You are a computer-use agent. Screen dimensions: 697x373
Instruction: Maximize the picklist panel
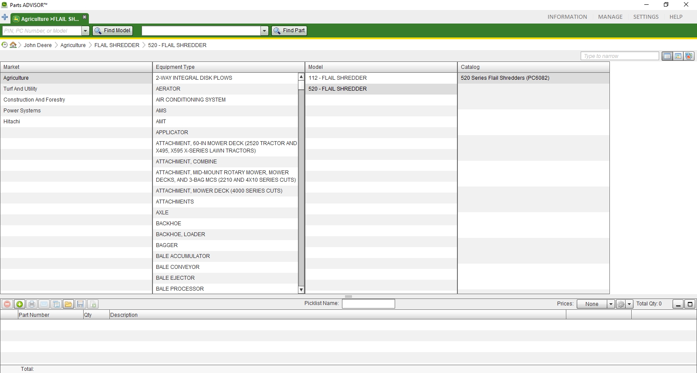pyautogui.click(x=690, y=304)
